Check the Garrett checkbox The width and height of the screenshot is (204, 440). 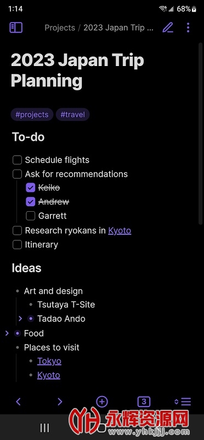(x=31, y=216)
